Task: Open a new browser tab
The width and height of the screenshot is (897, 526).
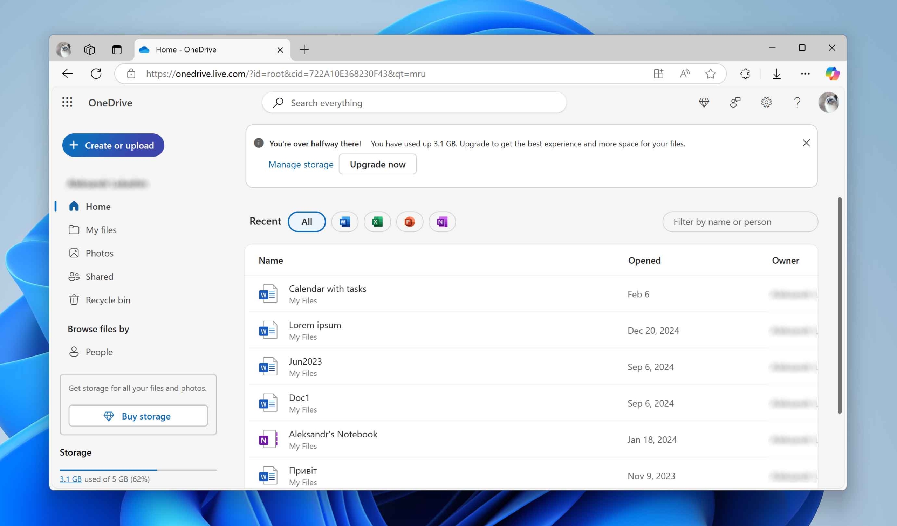Action: pyautogui.click(x=304, y=49)
